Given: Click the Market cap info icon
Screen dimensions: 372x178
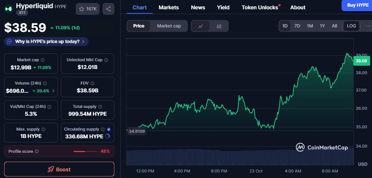Looking at the screenshot, I should (43, 60).
